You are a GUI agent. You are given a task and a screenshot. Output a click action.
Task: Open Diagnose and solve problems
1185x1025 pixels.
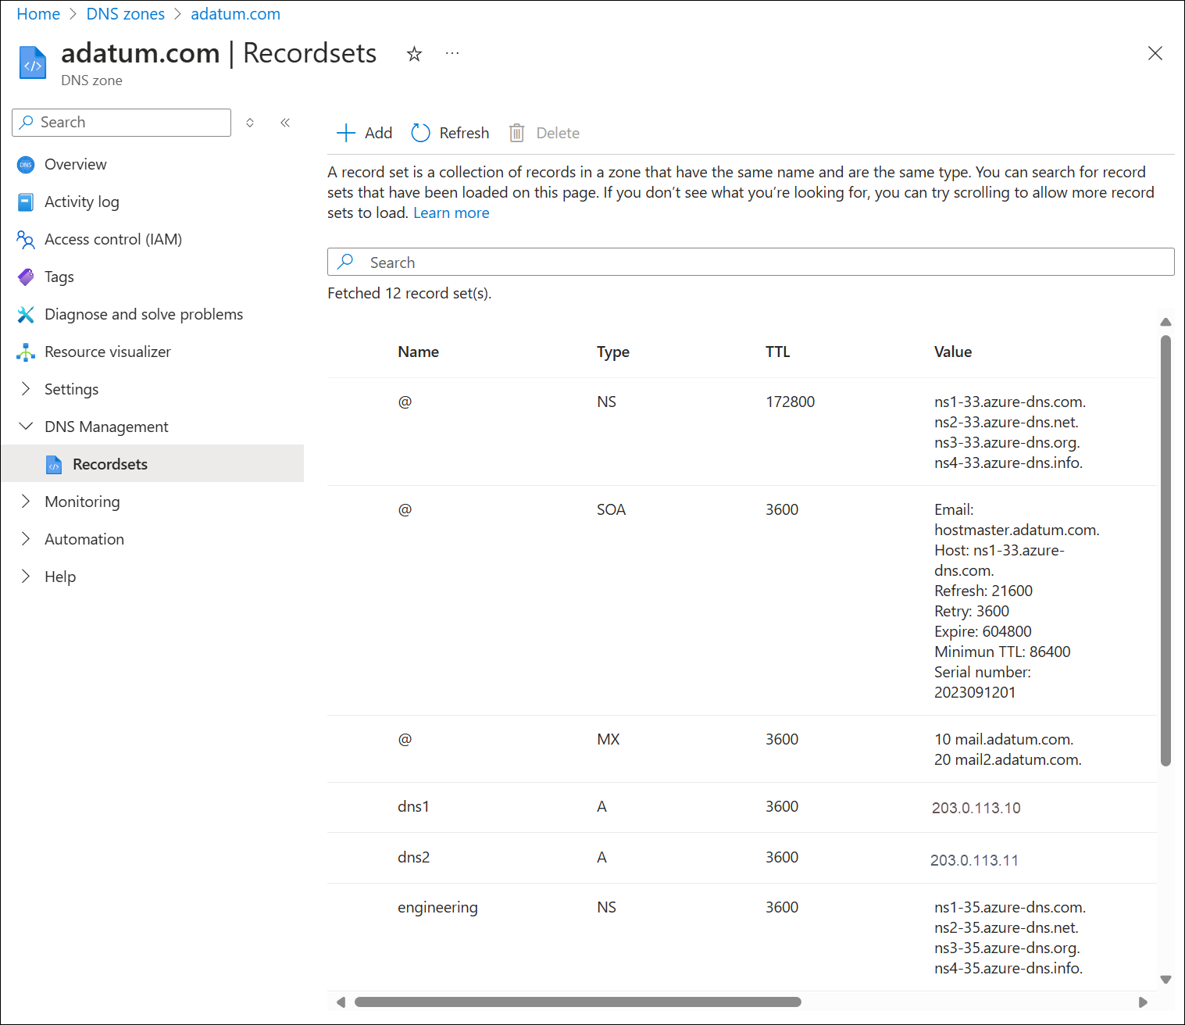(143, 314)
